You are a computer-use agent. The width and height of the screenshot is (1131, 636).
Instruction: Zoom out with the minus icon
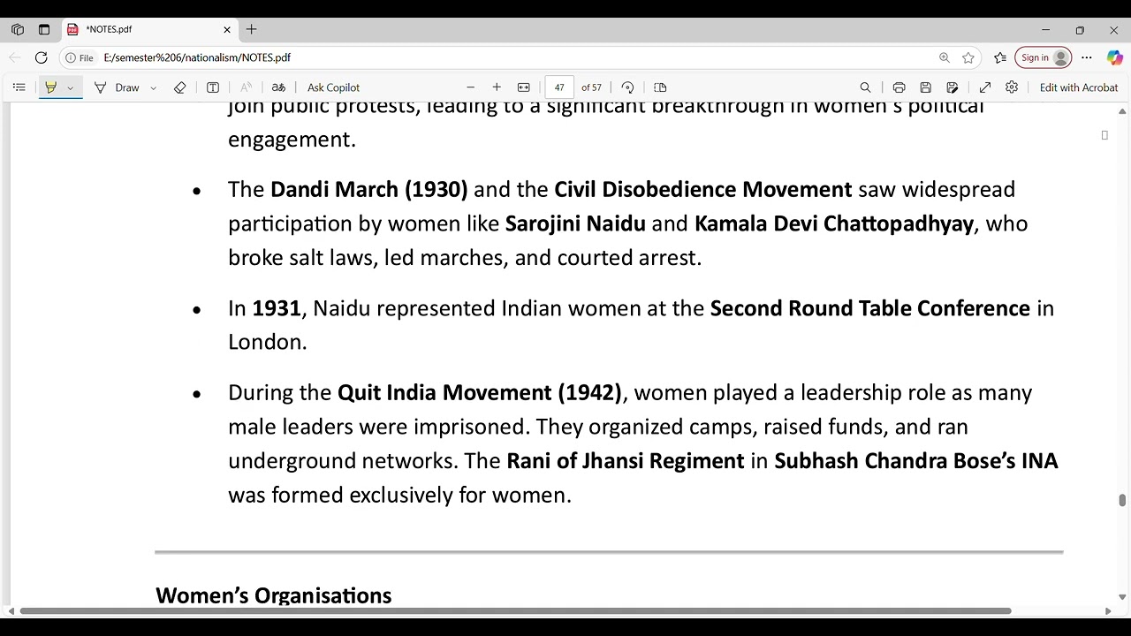point(470,87)
